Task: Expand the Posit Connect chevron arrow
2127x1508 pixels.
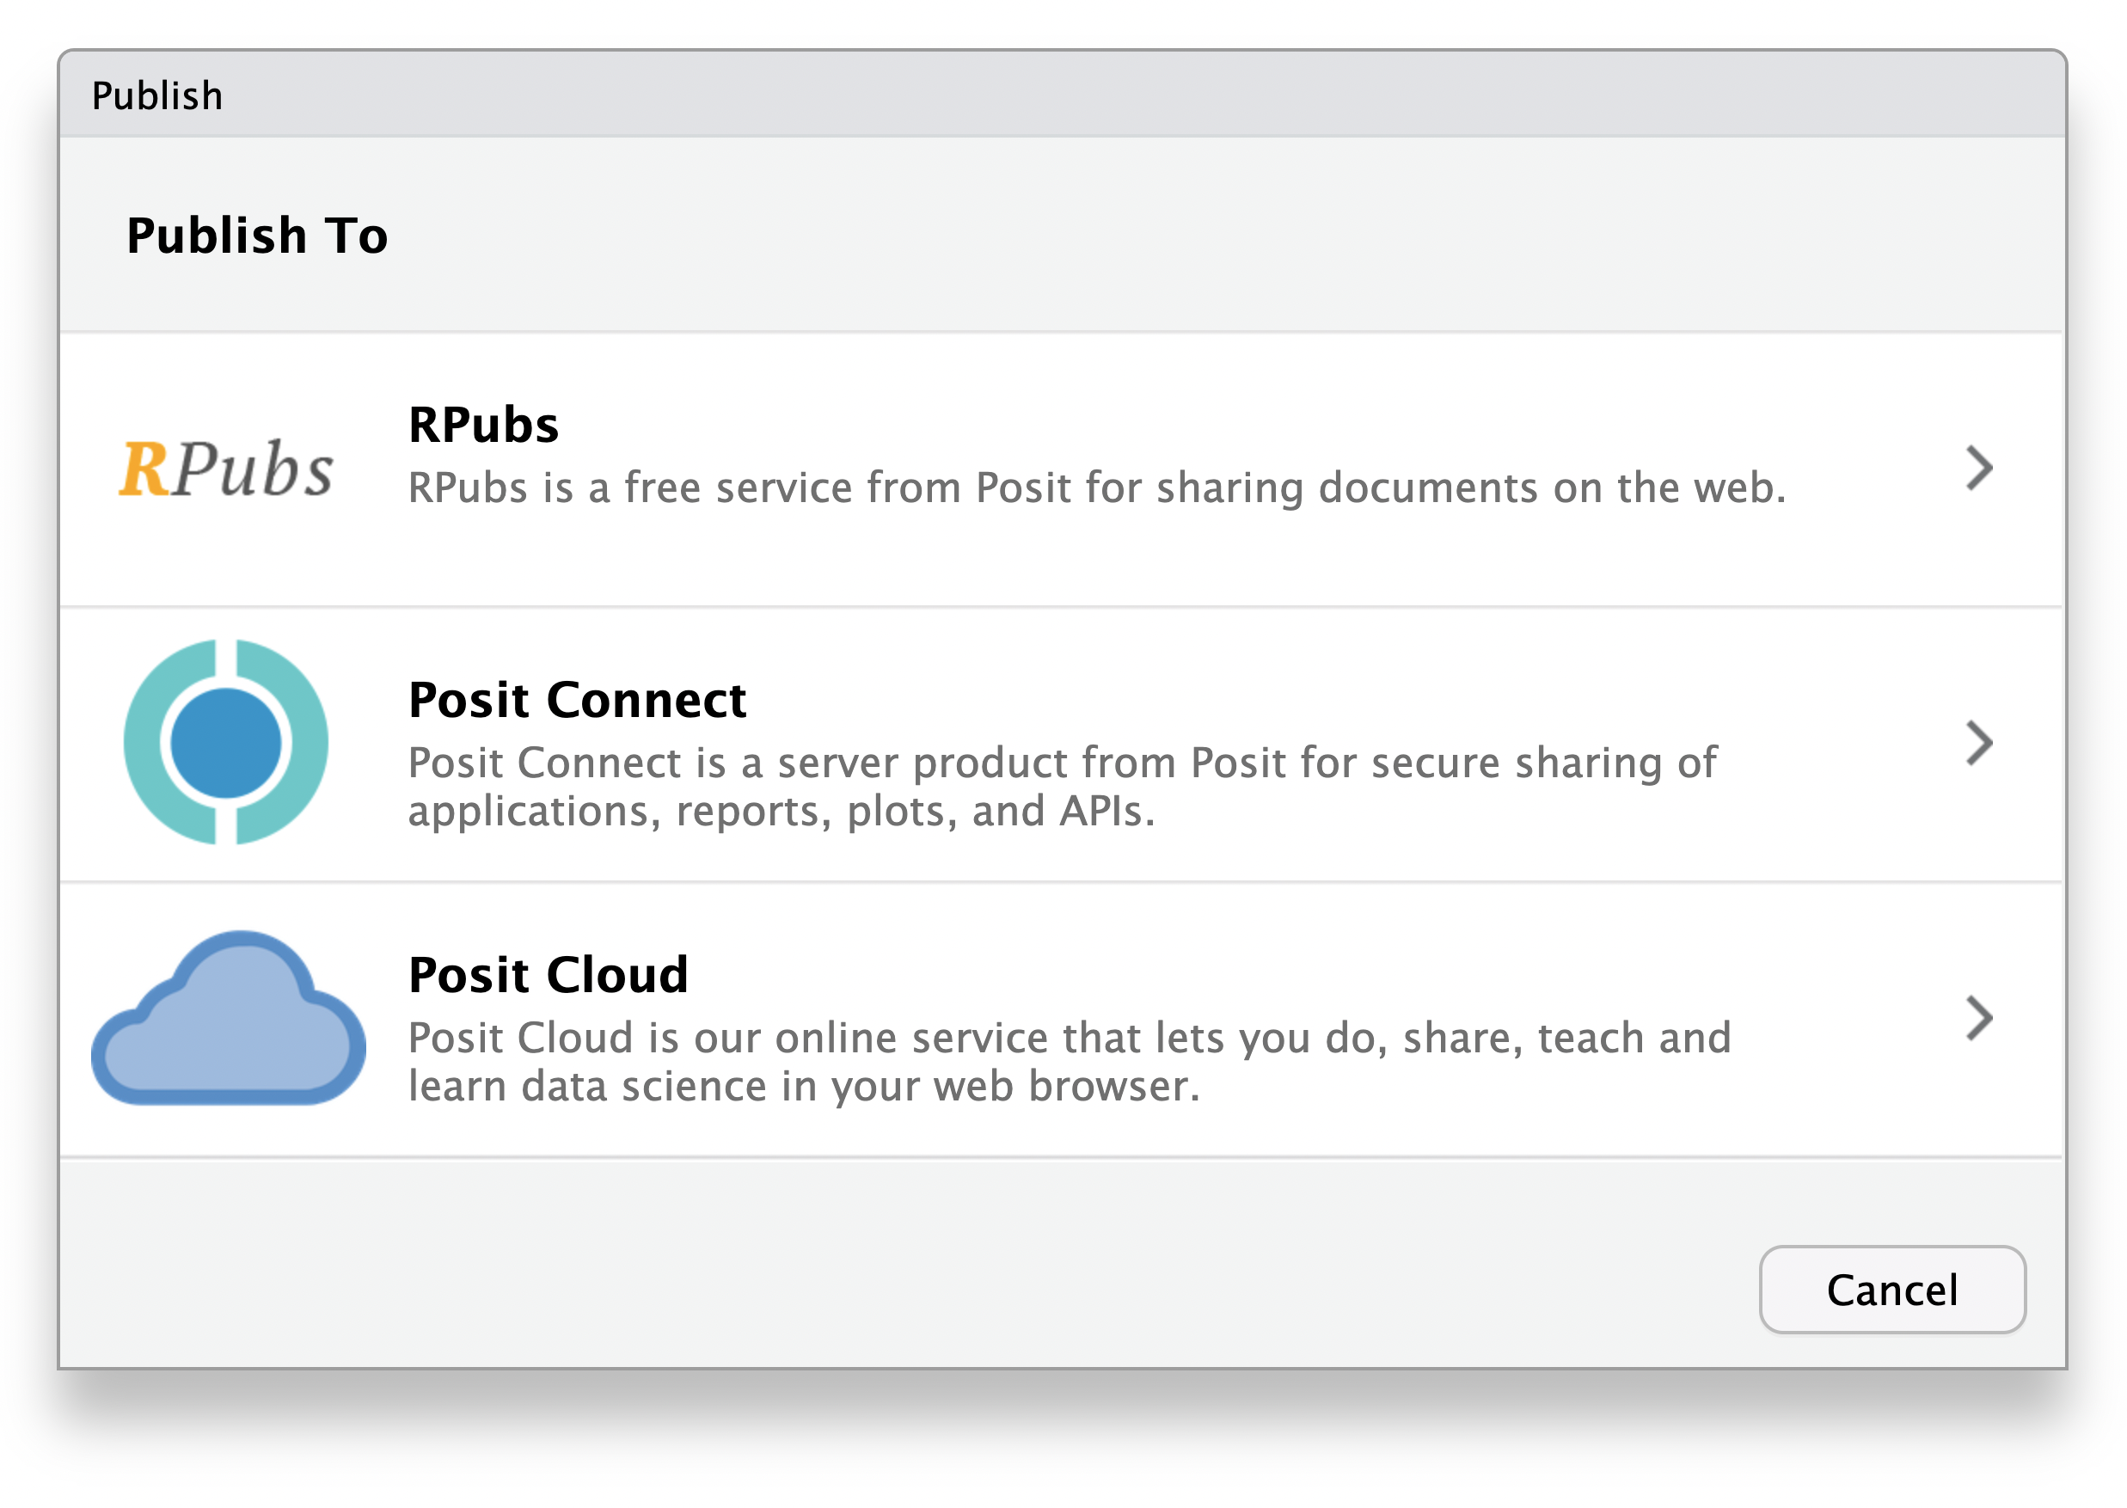Action: point(1977,742)
